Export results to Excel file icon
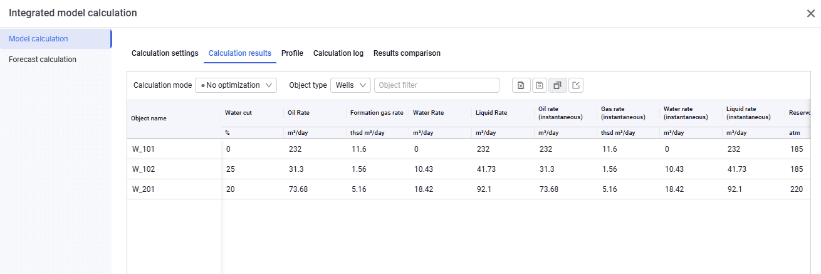The height and width of the screenshot is (274, 821). click(520, 85)
